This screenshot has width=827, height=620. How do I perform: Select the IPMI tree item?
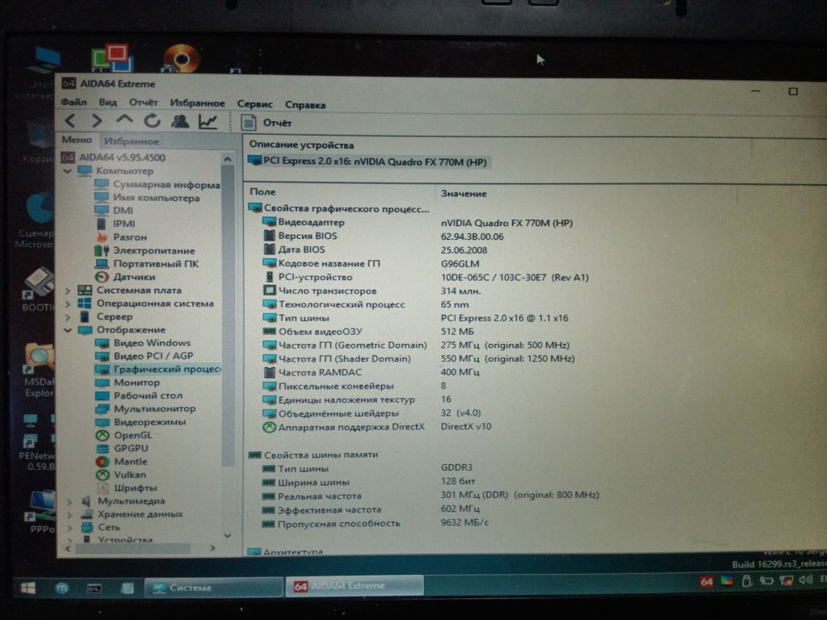click(x=115, y=224)
